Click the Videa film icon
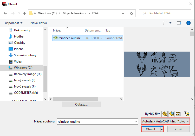The height and width of the screenshot is (136, 195). (x=11, y=61)
